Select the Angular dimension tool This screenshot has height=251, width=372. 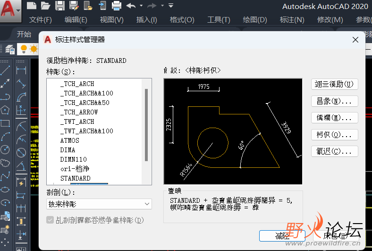[21, 166]
